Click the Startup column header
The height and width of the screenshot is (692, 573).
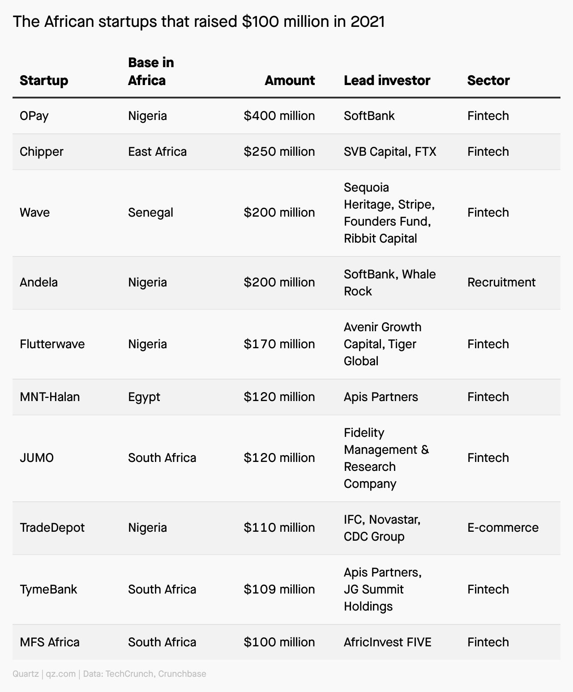pyautogui.click(x=44, y=81)
